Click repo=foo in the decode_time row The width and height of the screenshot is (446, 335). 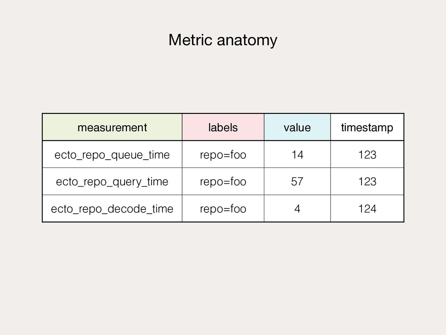tap(223, 209)
